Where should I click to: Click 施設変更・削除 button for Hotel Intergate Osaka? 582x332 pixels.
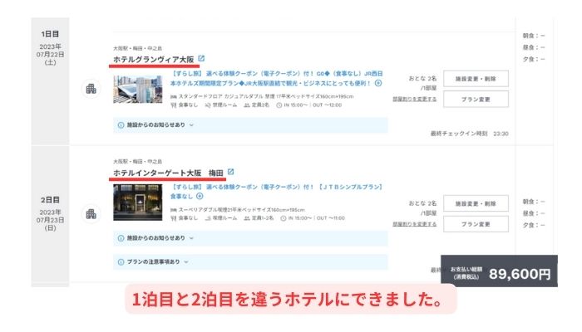pos(476,203)
